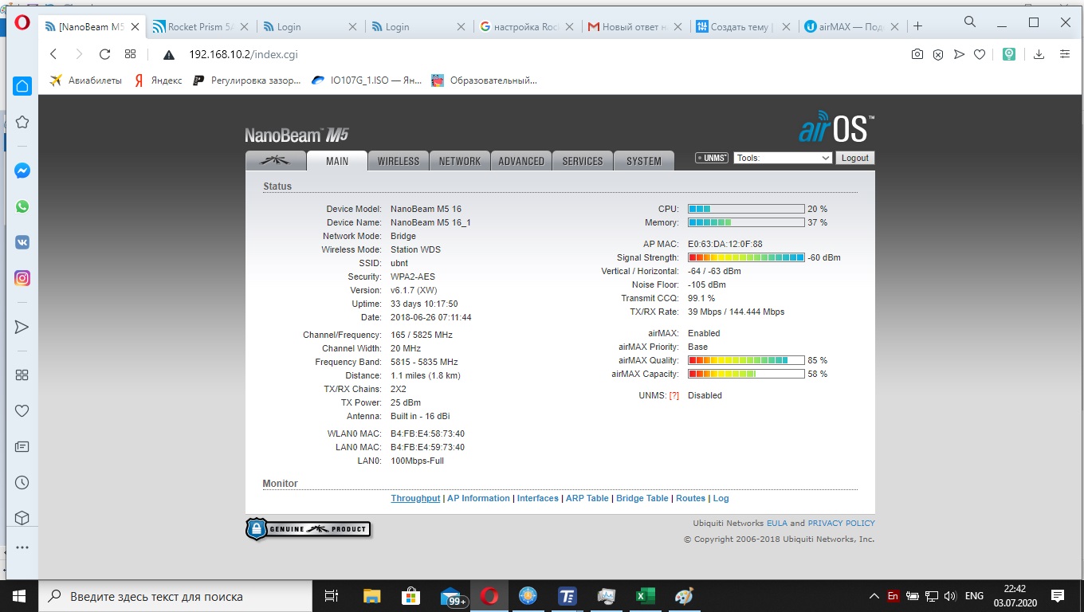Switch to SYSTEM tab
The image size is (1084, 612).
pos(644,160)
